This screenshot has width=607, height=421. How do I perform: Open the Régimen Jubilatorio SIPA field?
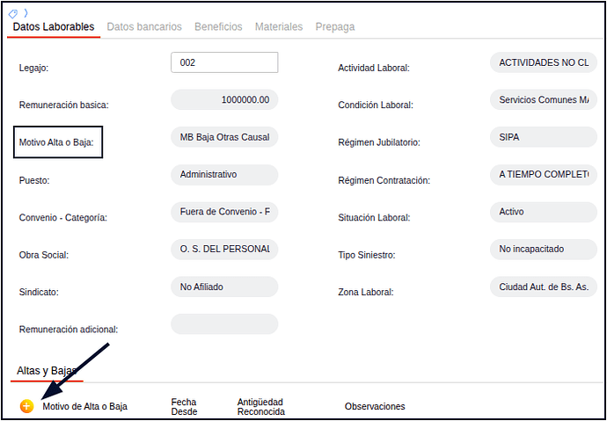click(x=542, y=137)
